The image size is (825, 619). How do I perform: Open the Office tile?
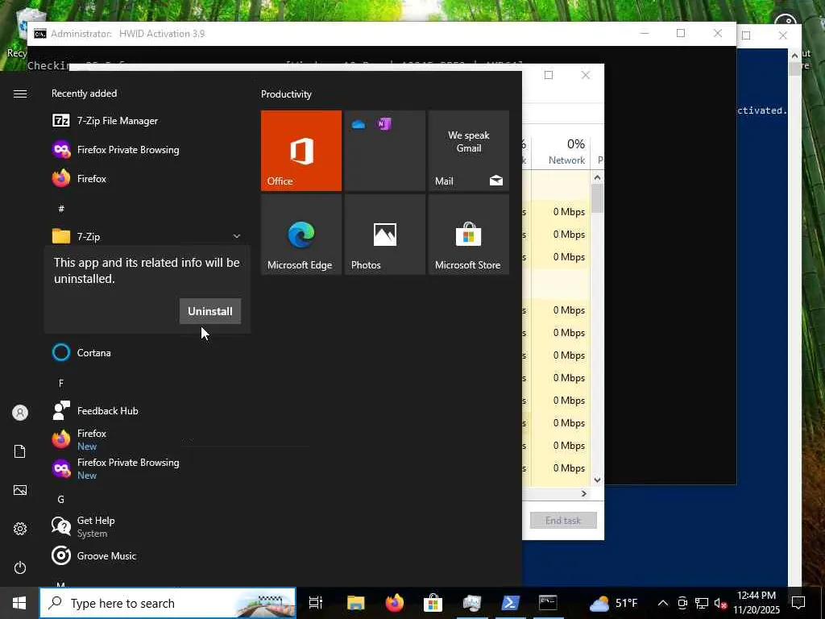tap(301, 151)
